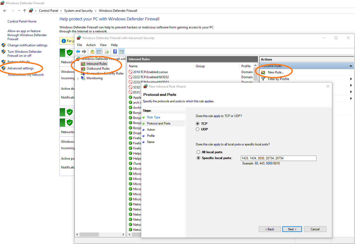Screen dimensions: 355x244
Task: Toggle the Show/Hide Console Tree toolbar icon
Action: [99, 51]
